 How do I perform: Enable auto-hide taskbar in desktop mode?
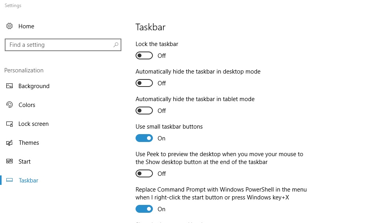click(x=144, y=83)
